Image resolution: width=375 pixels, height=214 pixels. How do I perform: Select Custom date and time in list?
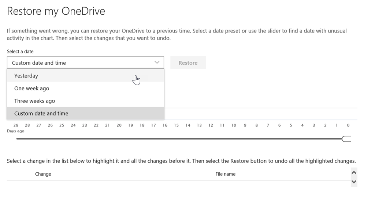[41, 113]
